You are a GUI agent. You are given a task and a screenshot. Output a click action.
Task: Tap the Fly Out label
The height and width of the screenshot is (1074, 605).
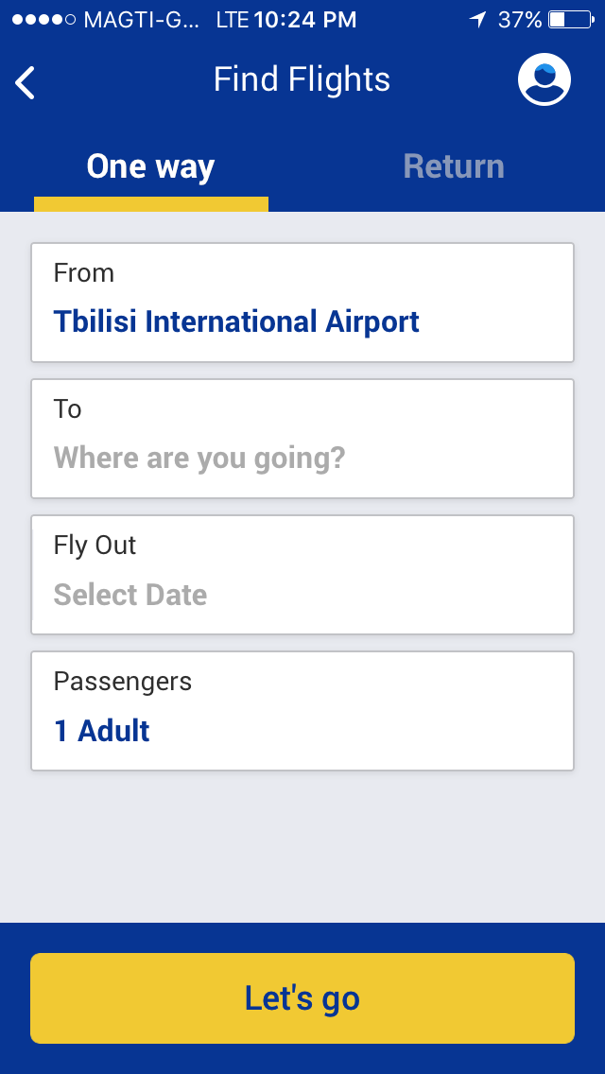(95, 546)
